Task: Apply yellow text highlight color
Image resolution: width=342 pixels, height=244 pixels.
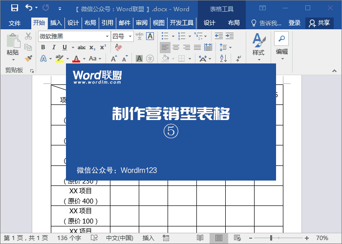Action: pos(59,59)
